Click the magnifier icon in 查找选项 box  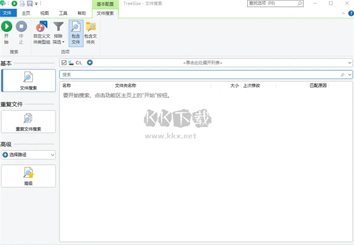tap(300, 4)
